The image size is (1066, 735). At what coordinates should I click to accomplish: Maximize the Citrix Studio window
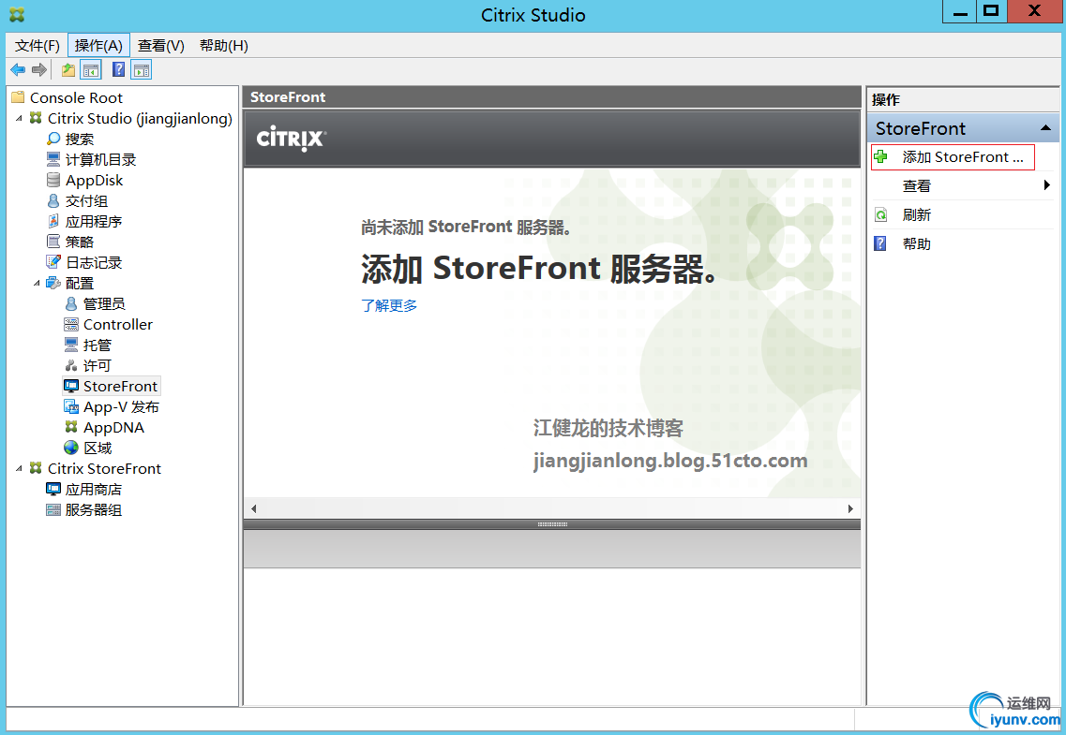[x=992, y=11]
